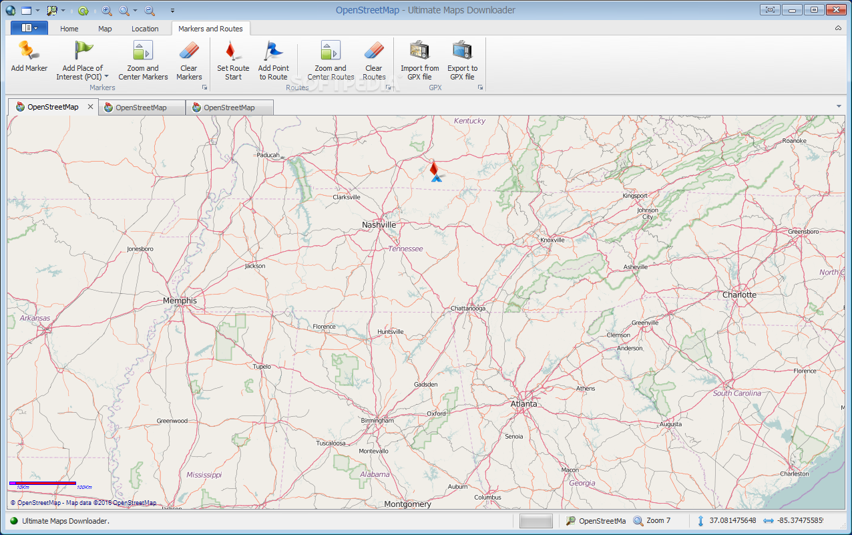Click the Export to GPX file icon
The width and height of the screenshot is (852, 535).
point(462,50)
